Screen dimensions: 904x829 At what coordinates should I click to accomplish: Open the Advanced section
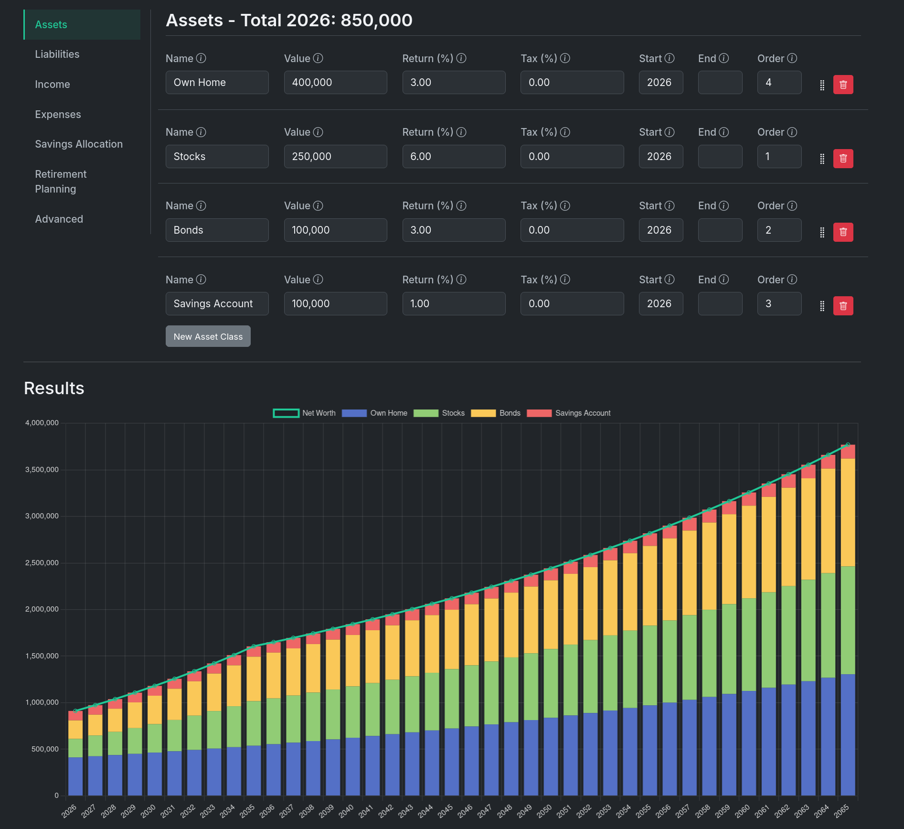(x=82, y=219)
